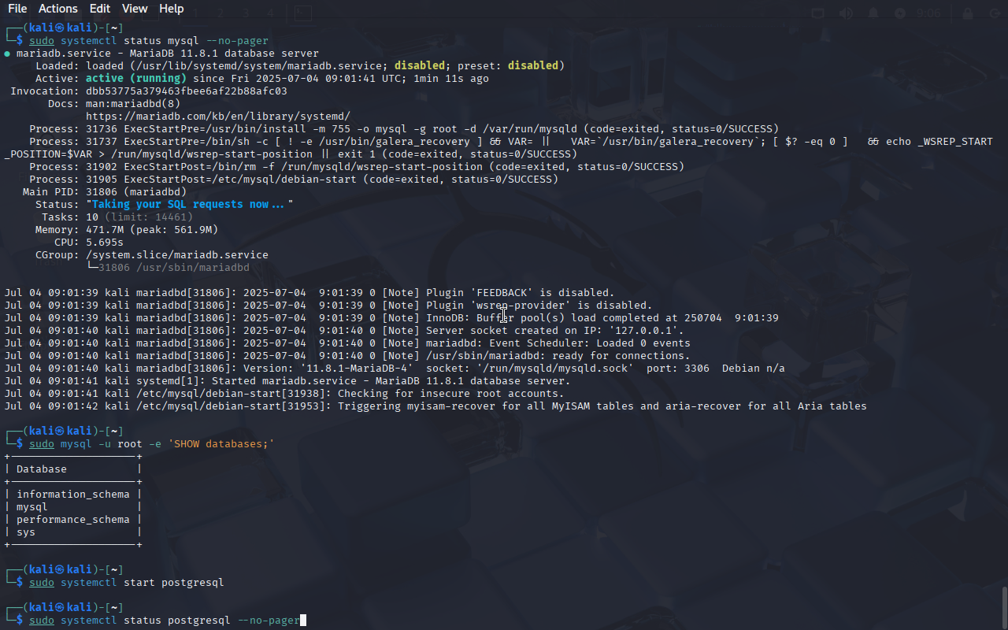This screenshot has width=1008, height=630.
Task: Click command 'sudo systemctl status mysql --no-pager'
Action: (149, 41)
